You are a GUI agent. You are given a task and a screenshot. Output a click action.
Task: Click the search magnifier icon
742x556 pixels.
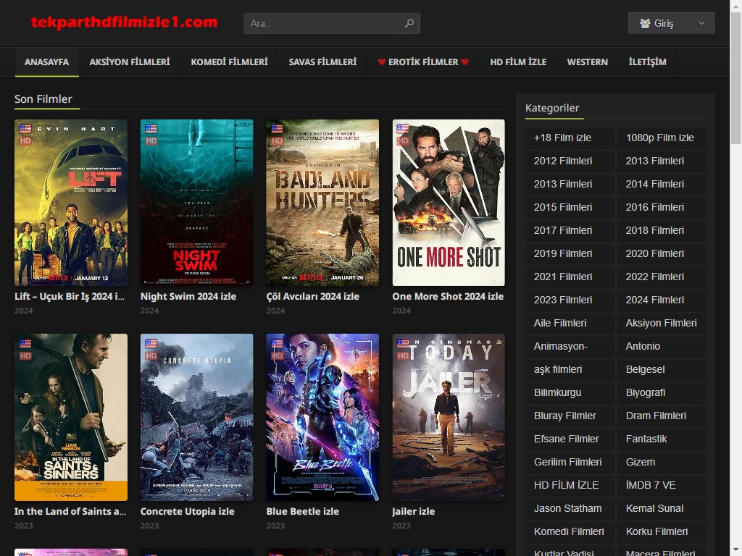pos(409,23)
